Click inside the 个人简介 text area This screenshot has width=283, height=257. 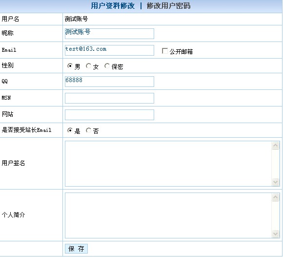(168, 215)
